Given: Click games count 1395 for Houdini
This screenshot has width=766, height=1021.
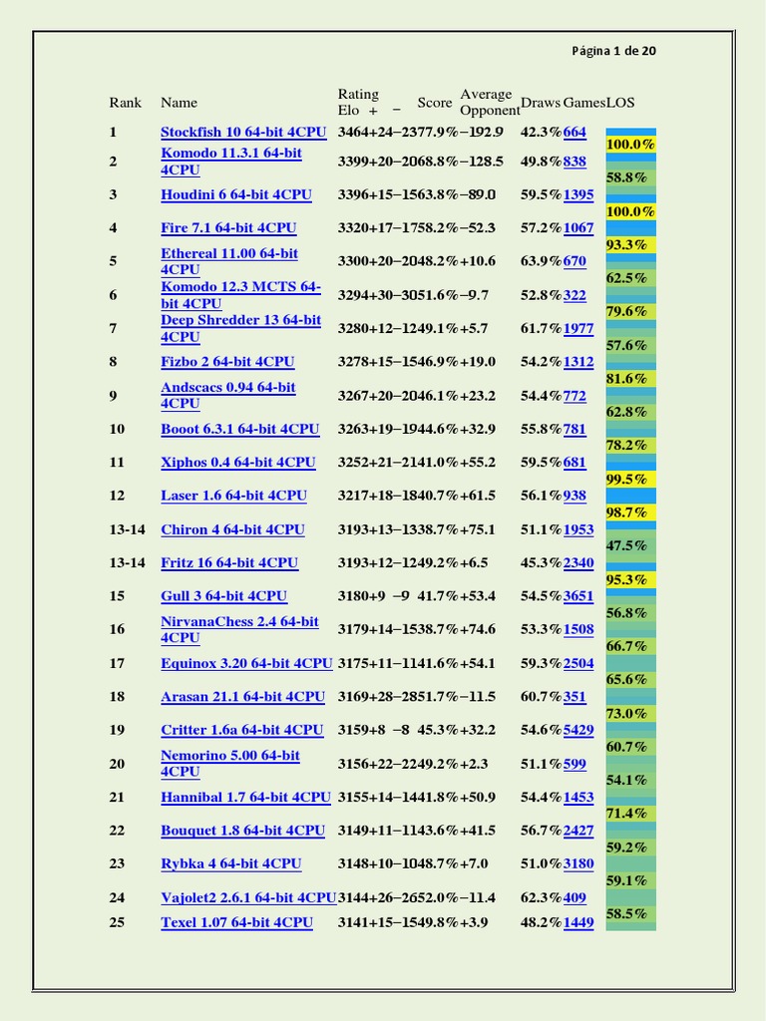Looking at the screenshot, I should point(578,194).
